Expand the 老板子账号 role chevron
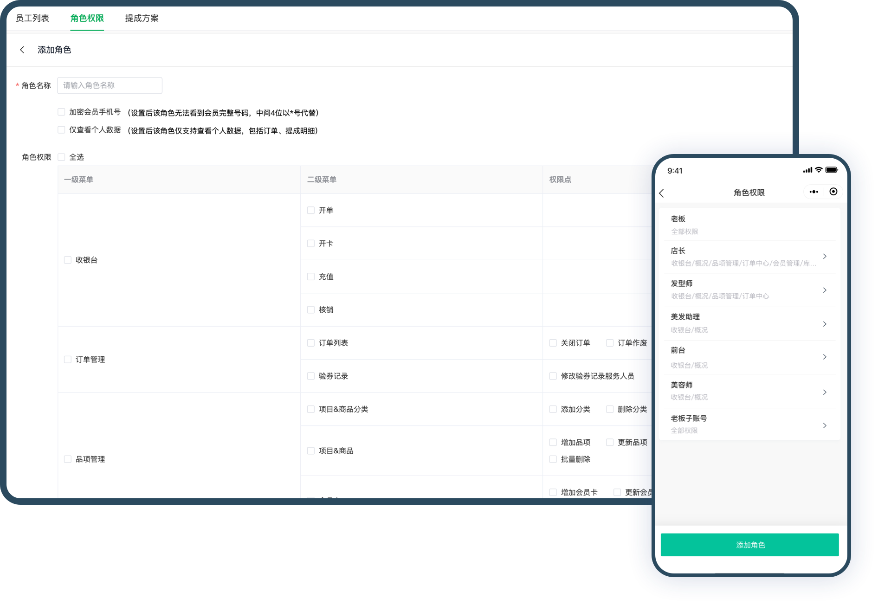Screen dimensions: 878x605 pyautogui.click(x=825, y=425)
